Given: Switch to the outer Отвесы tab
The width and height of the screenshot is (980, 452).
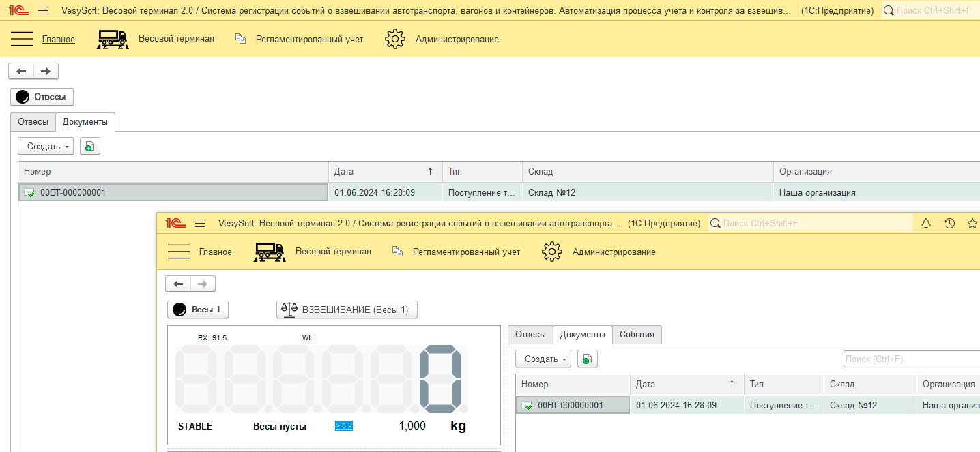Looking at the screenshot, I should pos(33,122).
